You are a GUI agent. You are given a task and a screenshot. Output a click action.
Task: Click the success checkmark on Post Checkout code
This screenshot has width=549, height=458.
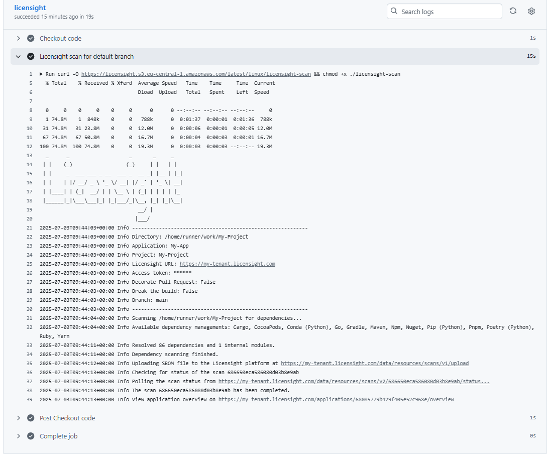31,417
